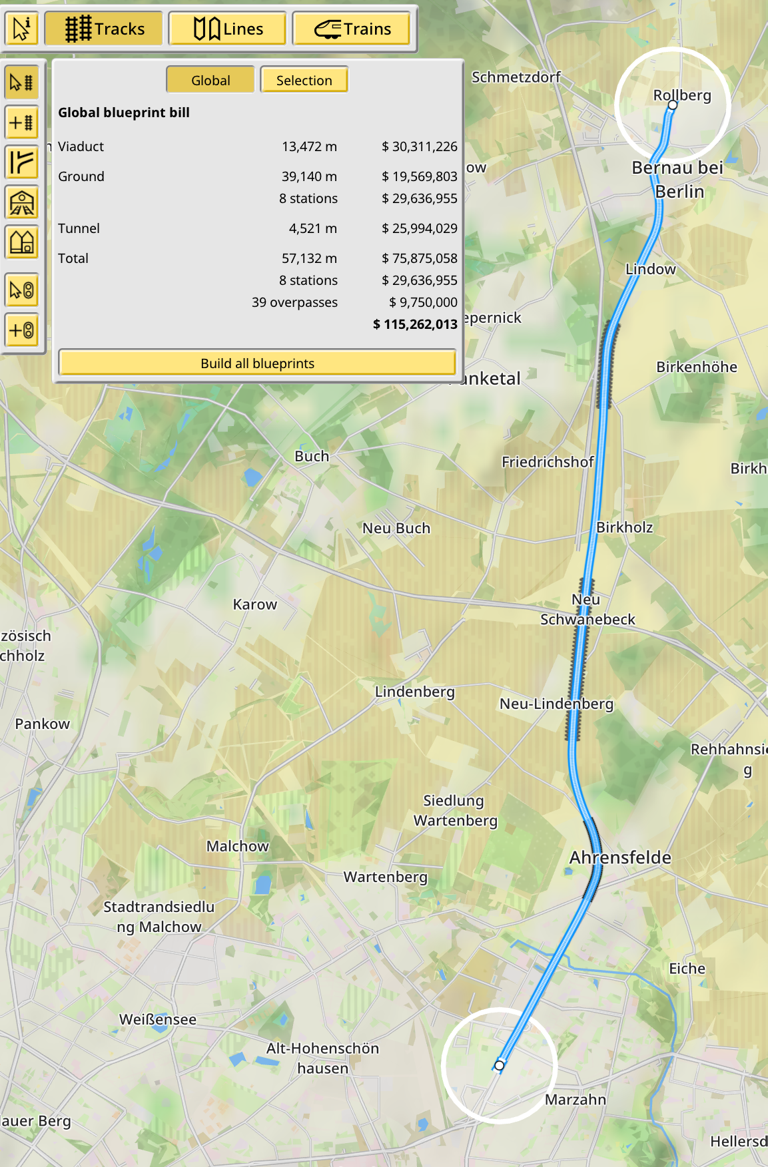Click the Karow map label
The width and height of the screenshot is (768, 1167).
click(255, 604)
